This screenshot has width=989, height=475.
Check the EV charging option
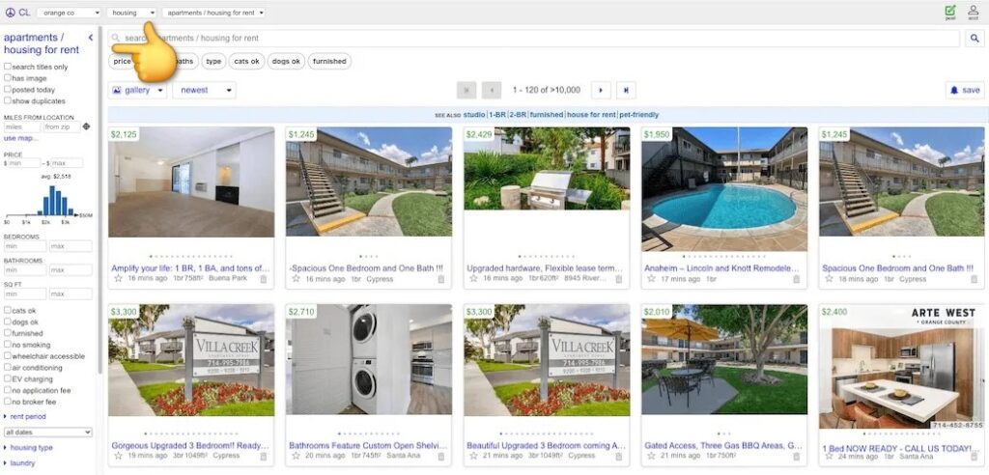8,378
